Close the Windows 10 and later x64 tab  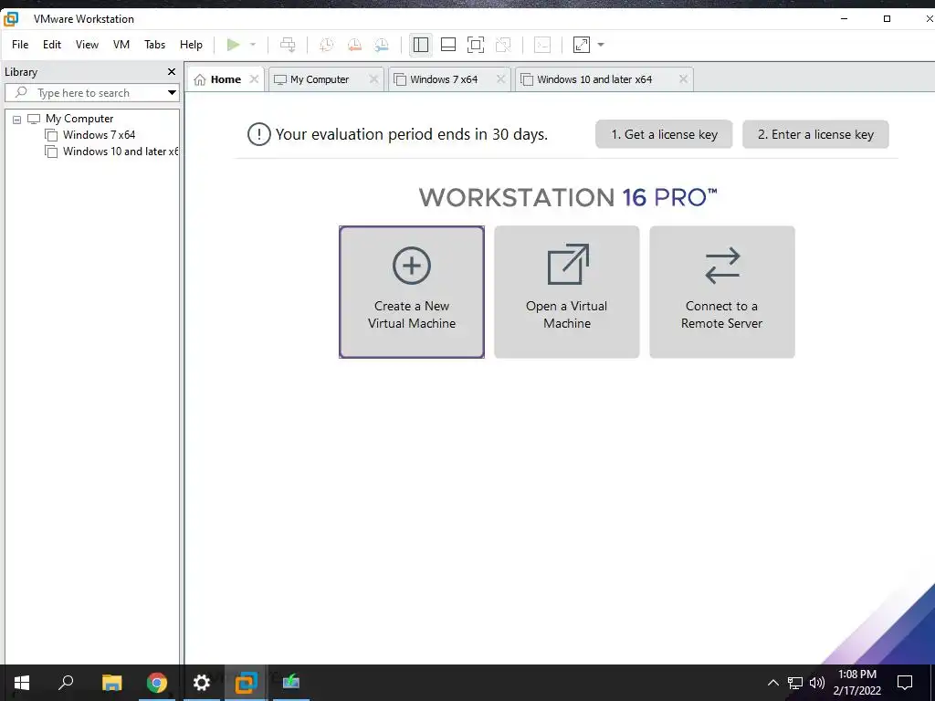[x=683, y=79]
